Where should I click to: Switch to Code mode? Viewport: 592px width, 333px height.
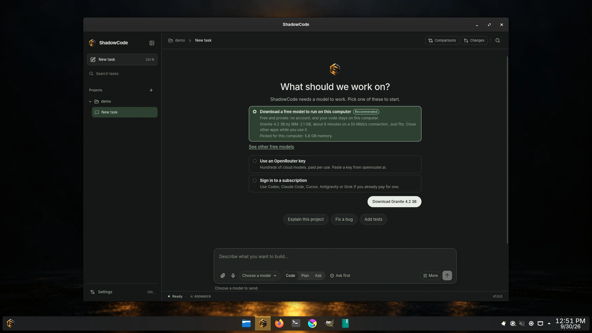click(x=290, y=276)
